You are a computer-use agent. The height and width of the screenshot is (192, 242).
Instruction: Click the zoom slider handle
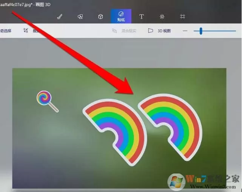[200, 31]
